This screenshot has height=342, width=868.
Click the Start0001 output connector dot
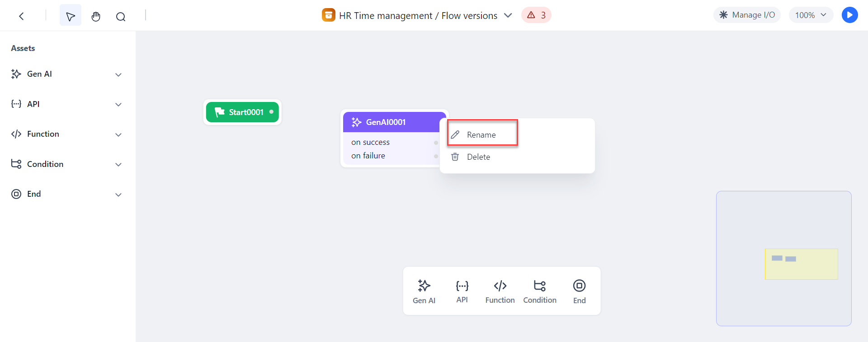point(271,112)
